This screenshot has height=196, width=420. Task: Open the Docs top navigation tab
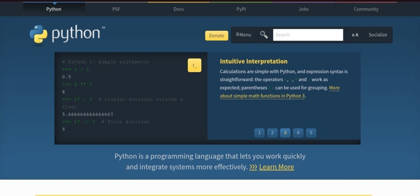tap(178, 9)
